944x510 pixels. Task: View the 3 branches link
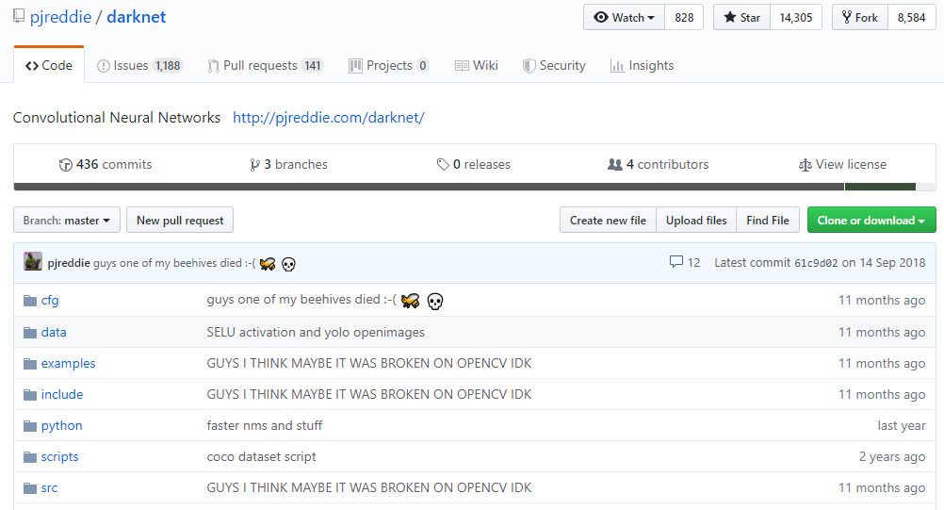[x=289, y=164]
